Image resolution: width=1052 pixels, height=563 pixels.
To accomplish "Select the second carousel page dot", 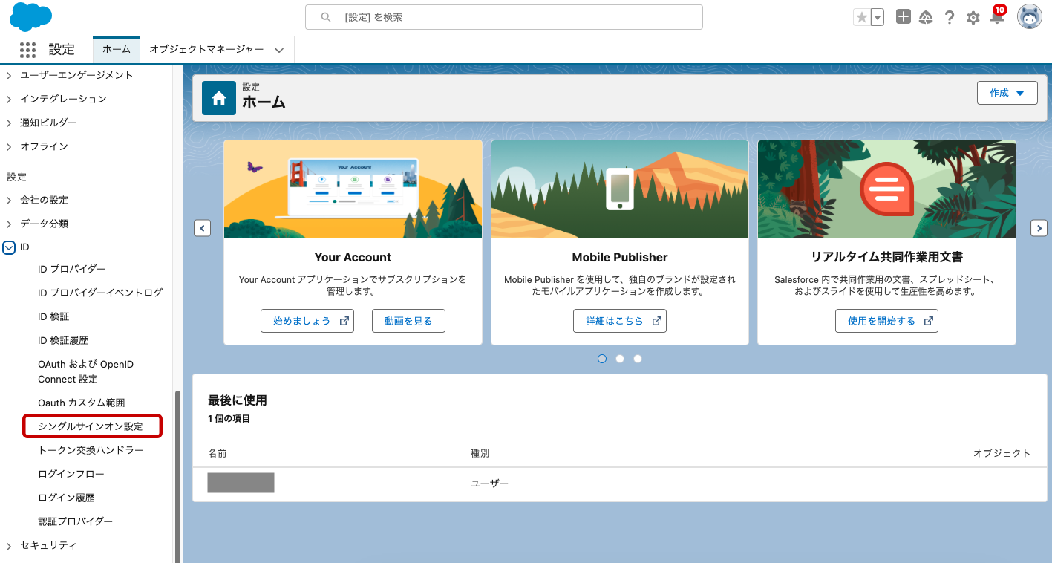I will 620,359.
